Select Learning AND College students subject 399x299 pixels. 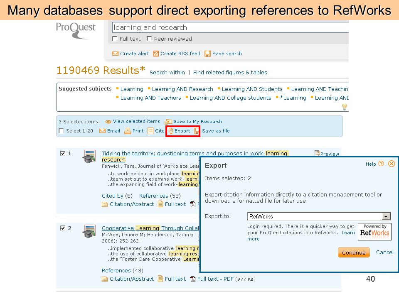231,98
